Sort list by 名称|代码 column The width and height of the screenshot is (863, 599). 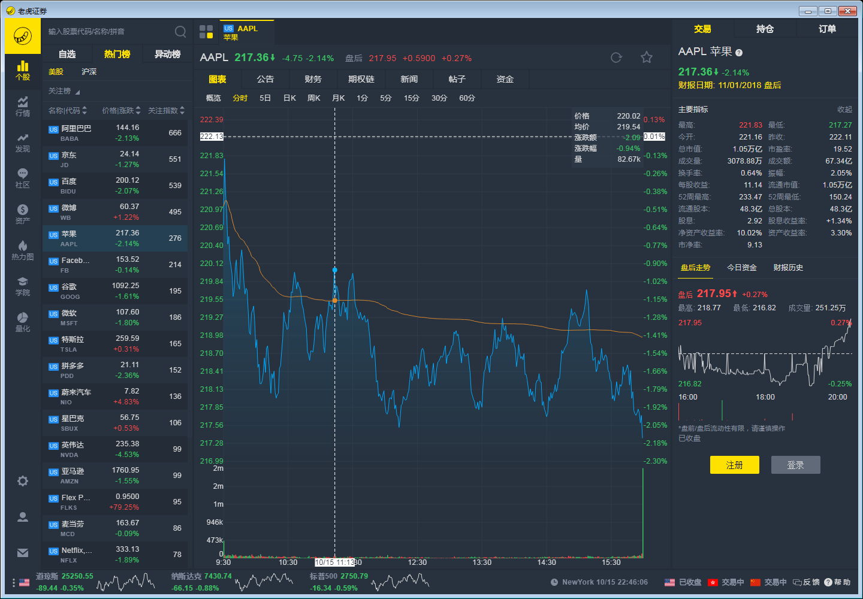pyautogui.click(x=68, y=110)
